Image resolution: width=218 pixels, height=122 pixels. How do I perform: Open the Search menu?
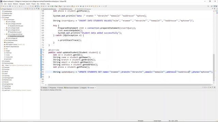(28, 4)
